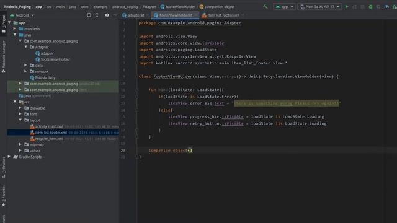This screenshot has height=223, width=397.
Task: Click the src breadcrumb item
Action: 49,7
